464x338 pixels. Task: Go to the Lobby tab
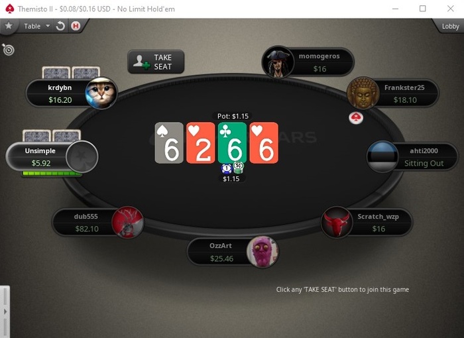pos(450,27)
